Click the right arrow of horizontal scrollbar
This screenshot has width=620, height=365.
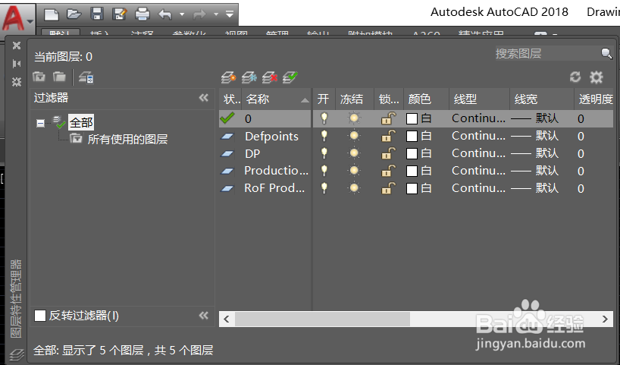click(x=605, y=319)
